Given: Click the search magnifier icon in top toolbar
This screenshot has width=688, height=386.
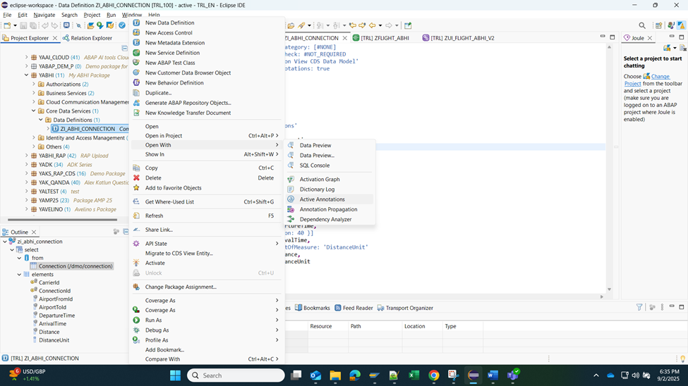Looking at the screenshot, I should (x=642, y=25).
